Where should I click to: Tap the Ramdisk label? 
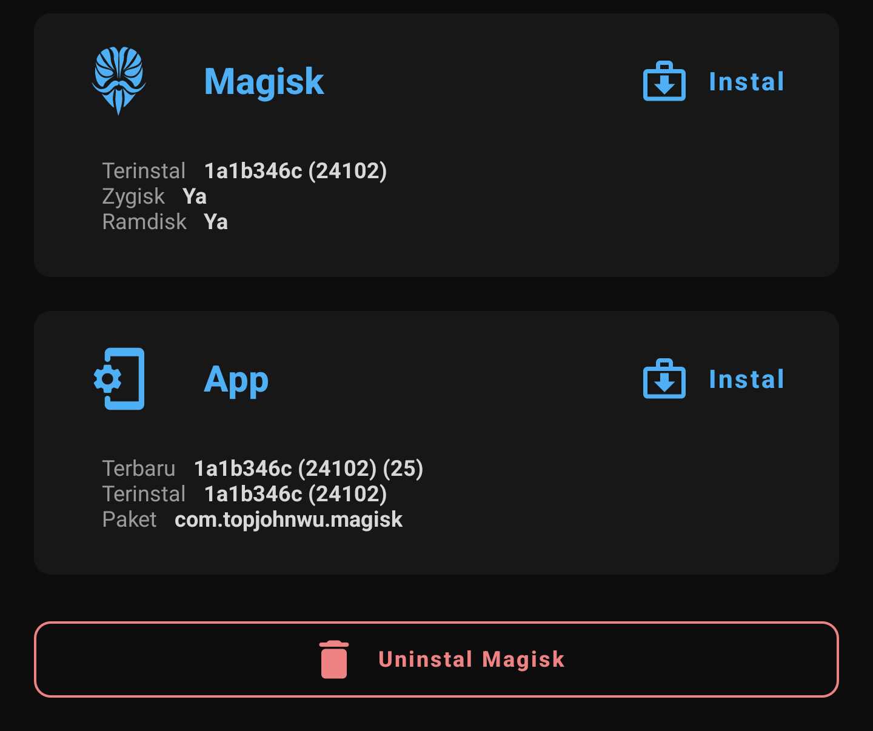pyautogui.click(x=144, y=222)
